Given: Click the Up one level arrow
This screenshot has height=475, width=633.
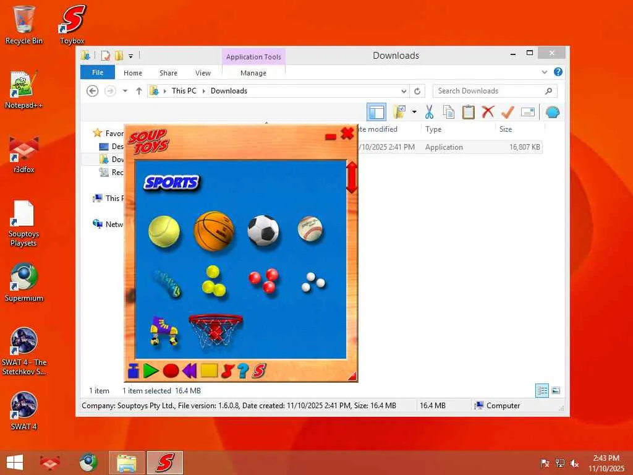Looking at the screenshot, I should point(139,91).
